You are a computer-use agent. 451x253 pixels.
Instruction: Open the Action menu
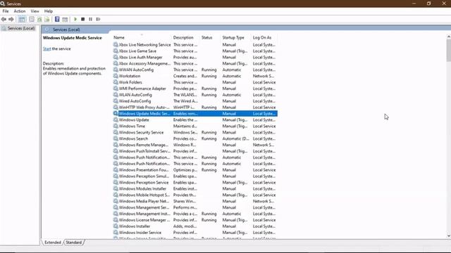20,11
